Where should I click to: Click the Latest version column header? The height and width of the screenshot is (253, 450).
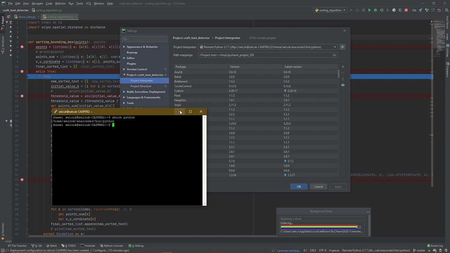pyautogui.click(x=311, y=67)
